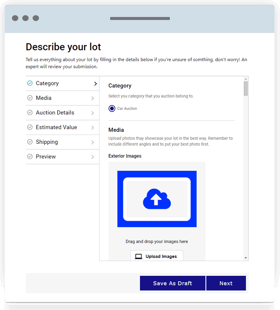Click the Next button

(x=226, y=283)
